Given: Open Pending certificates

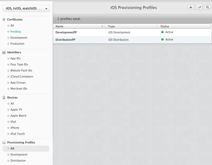Looking at the screenshot, I should click(16, 32).
